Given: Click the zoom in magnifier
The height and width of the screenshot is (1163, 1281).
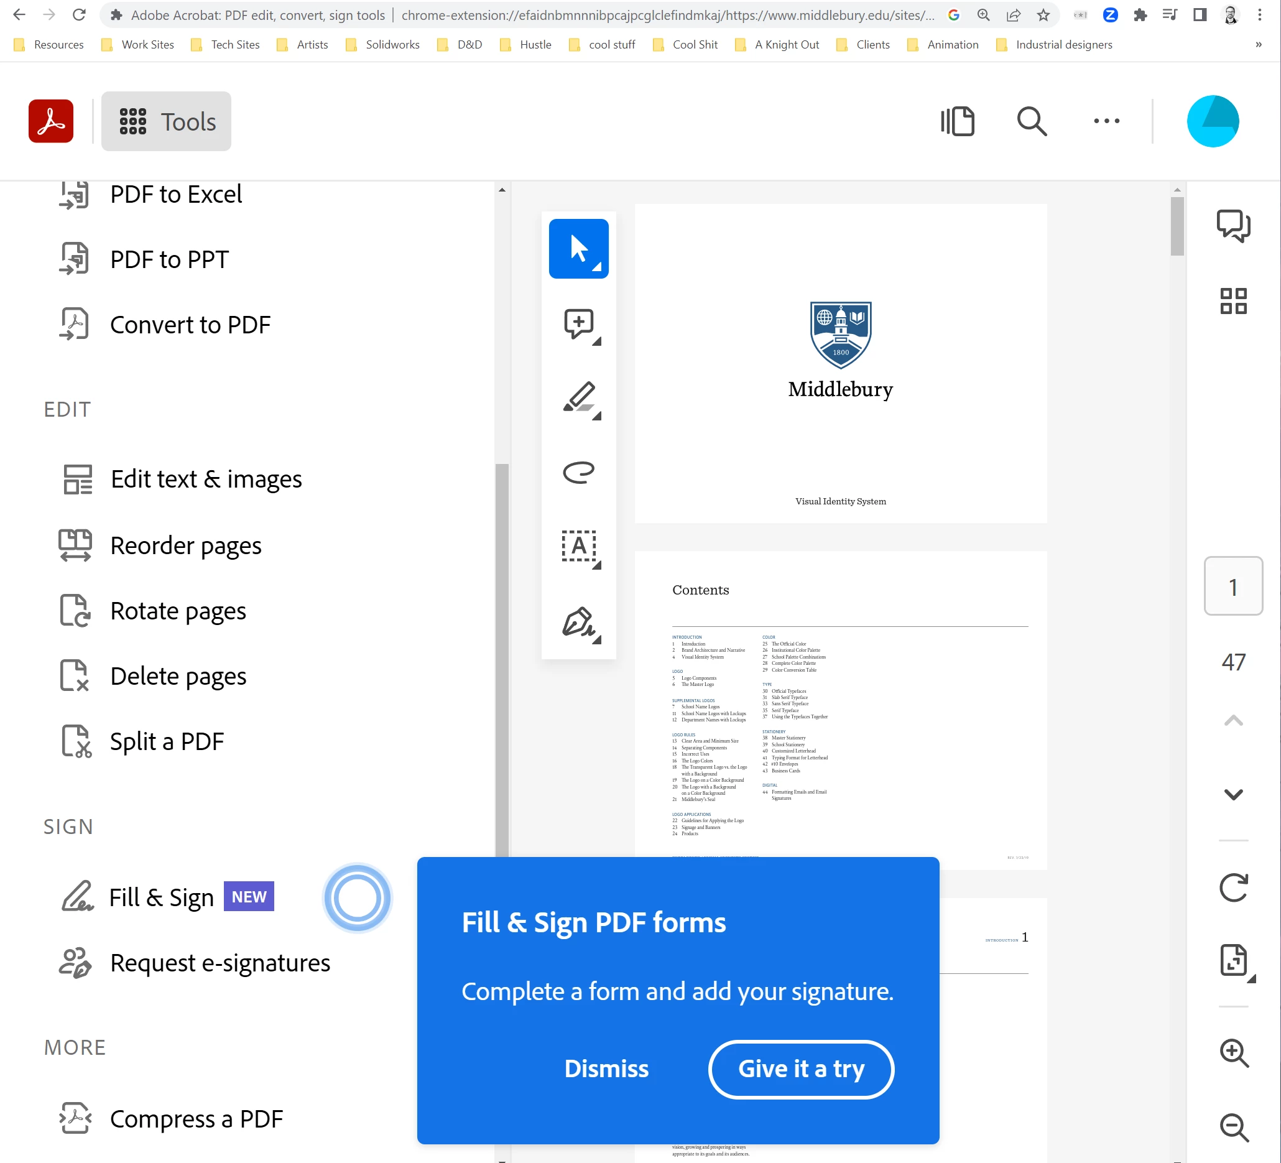Looking at the screenshot, I should click(1233, 1053).
